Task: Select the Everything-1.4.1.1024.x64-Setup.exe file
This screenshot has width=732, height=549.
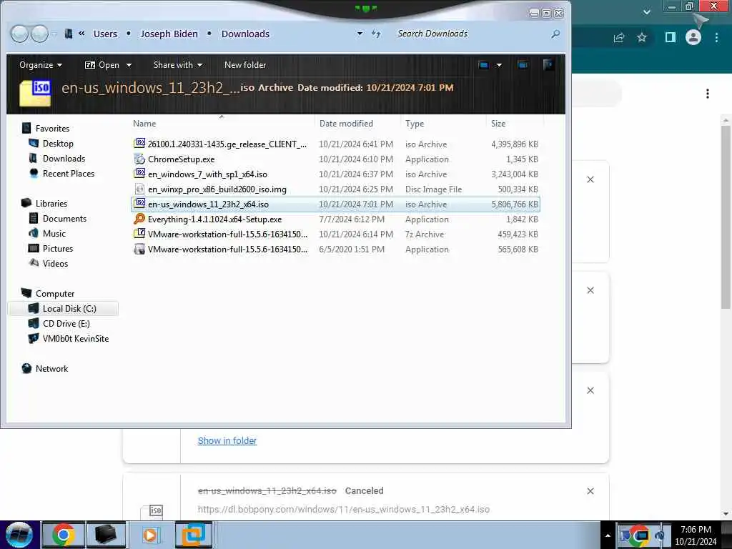Action: click(x=336, y=219)
